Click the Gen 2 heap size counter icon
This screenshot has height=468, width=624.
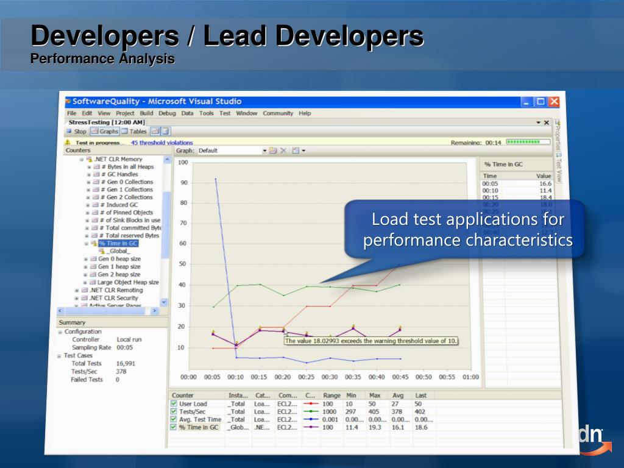pos(93,274)
